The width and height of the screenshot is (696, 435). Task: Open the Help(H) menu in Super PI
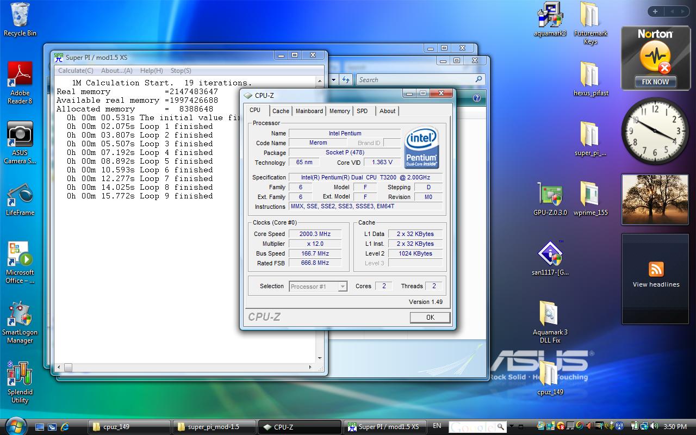[x=151, y=71]
